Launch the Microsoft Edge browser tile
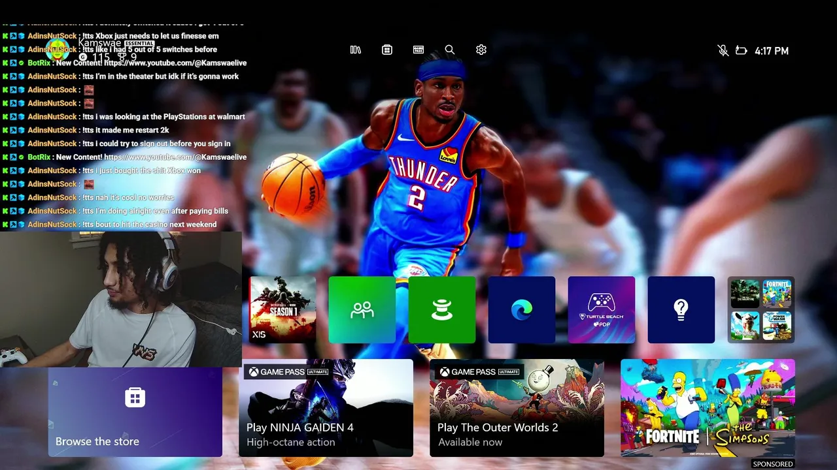The width and height of the screenshot is (837, 470). [522, 309]
